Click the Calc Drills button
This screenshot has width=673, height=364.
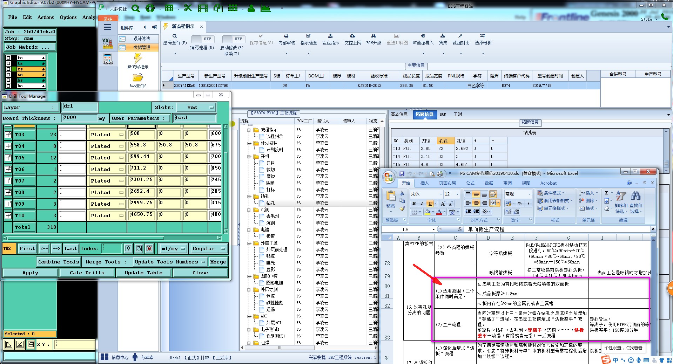[x=87, y=273]
